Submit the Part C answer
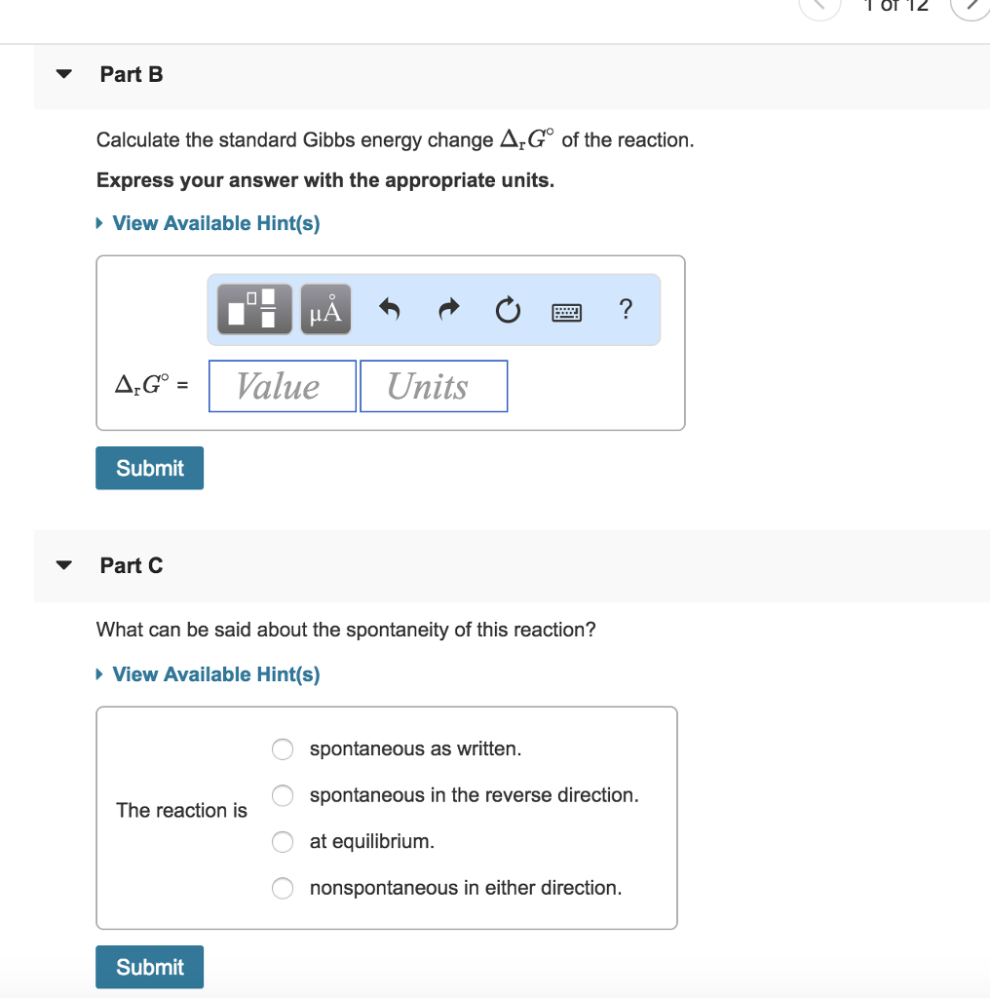Image resolution: width=990 pixels, height=998 pixels. [149, 967]
